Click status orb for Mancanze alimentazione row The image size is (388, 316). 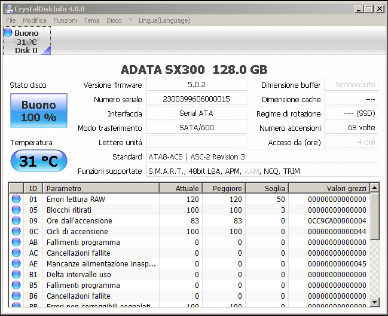pyautogui.click(x=16, y=263)
